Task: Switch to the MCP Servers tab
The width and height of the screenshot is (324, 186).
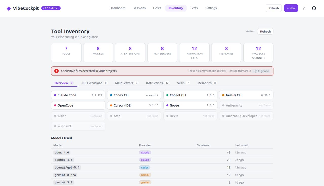Action: (124, 83)
